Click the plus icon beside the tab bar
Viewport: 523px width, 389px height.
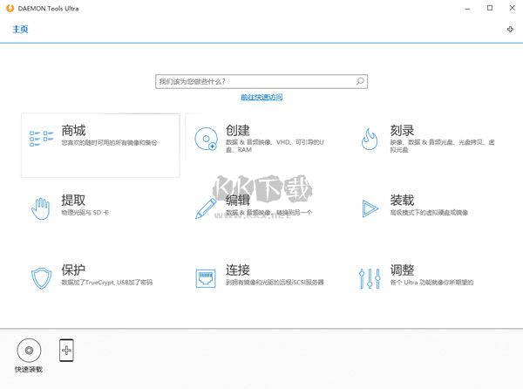click(510, 29)
